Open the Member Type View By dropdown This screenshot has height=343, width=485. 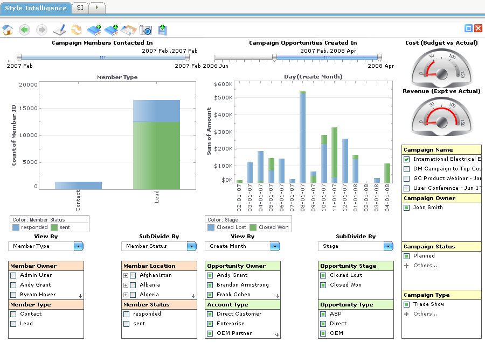[78, 246]
